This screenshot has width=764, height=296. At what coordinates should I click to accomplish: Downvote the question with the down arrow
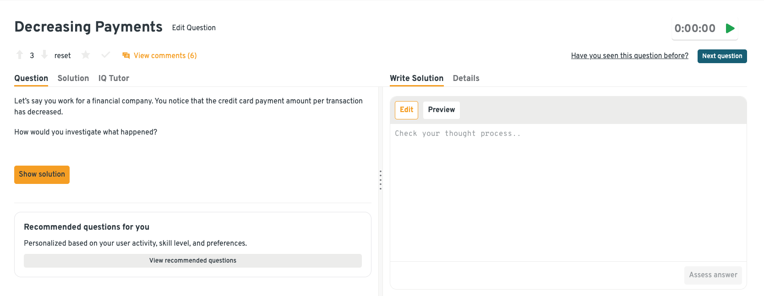point(44,55)
